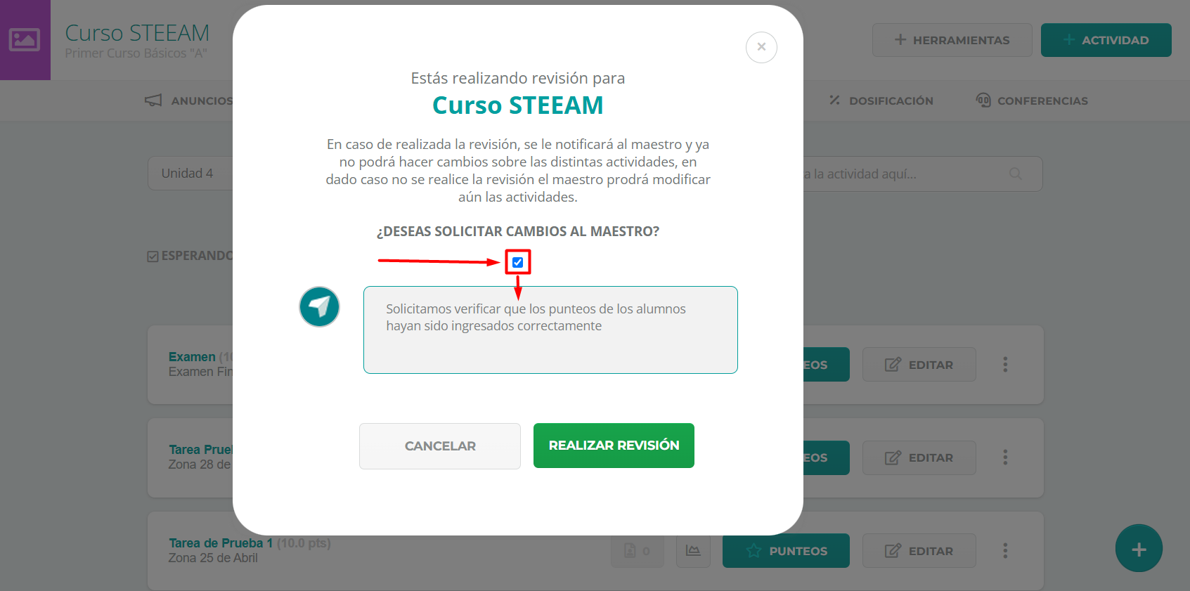Uncheck the solicitar cambios al maestro checkbox

(x=518, y=262)
